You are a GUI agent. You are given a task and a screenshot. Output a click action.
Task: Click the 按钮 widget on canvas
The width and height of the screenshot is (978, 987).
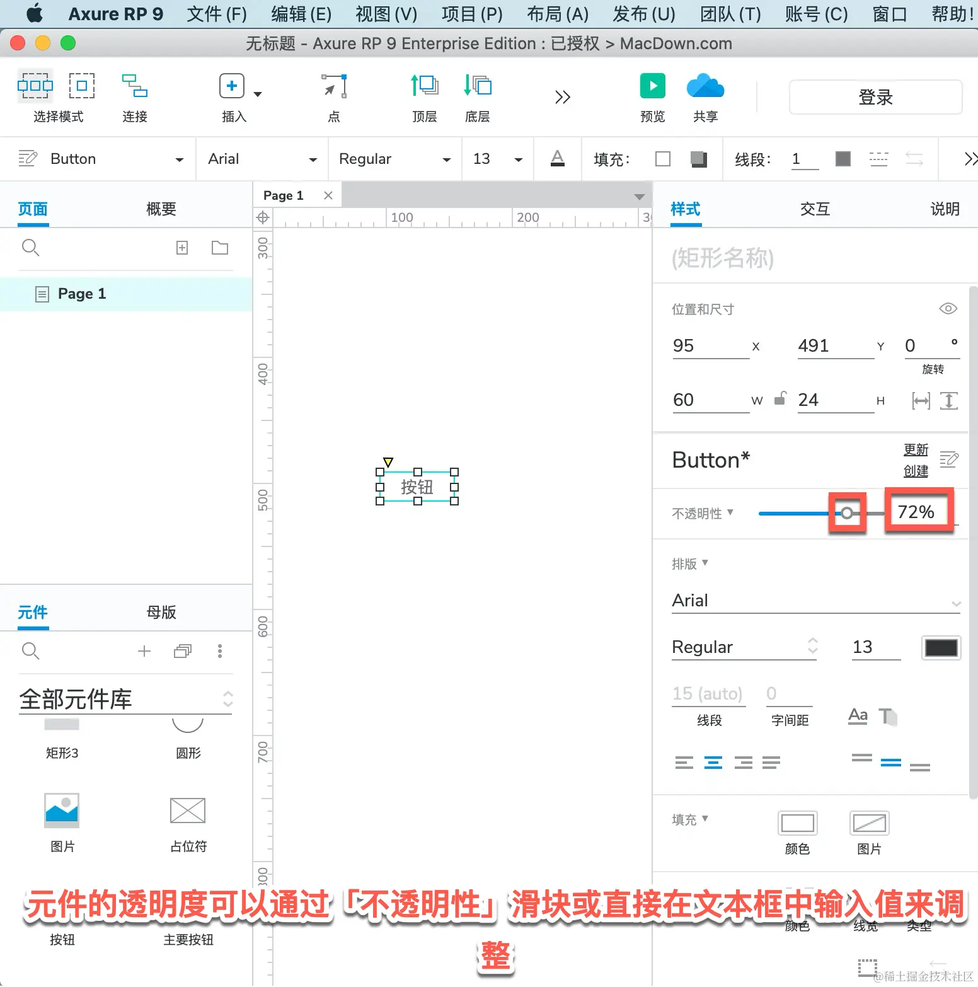[x=417, y=487]
